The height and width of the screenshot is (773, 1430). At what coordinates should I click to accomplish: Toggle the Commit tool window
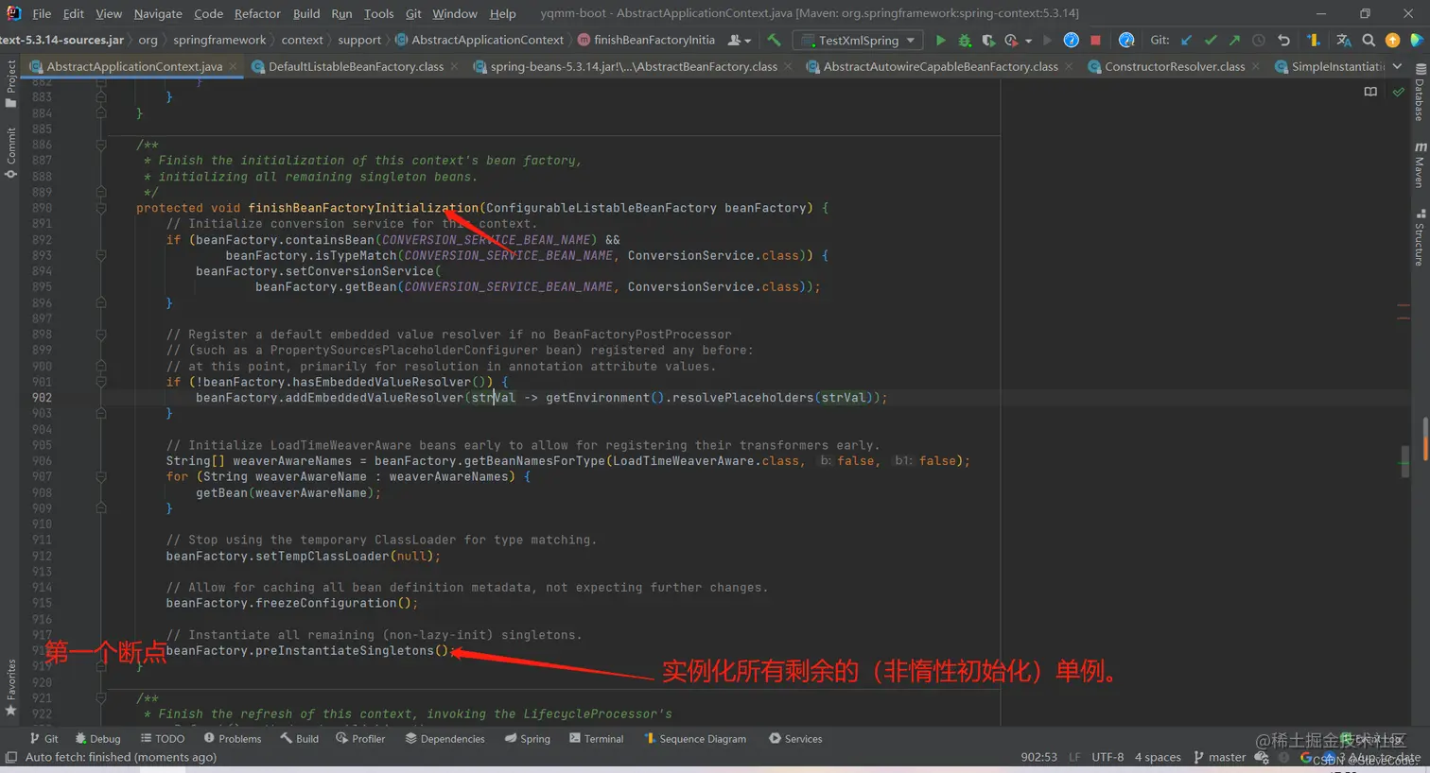click(10, 153)
